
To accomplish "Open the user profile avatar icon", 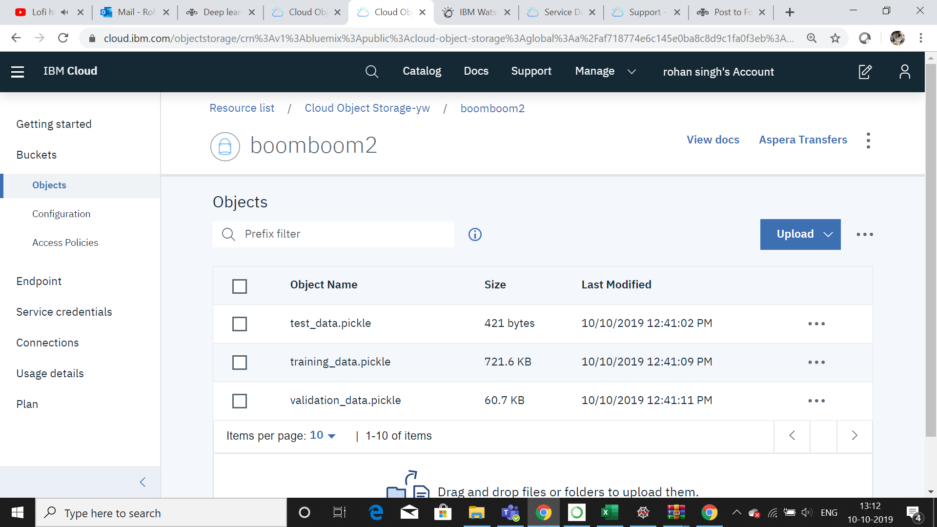I will coord(905,72).
